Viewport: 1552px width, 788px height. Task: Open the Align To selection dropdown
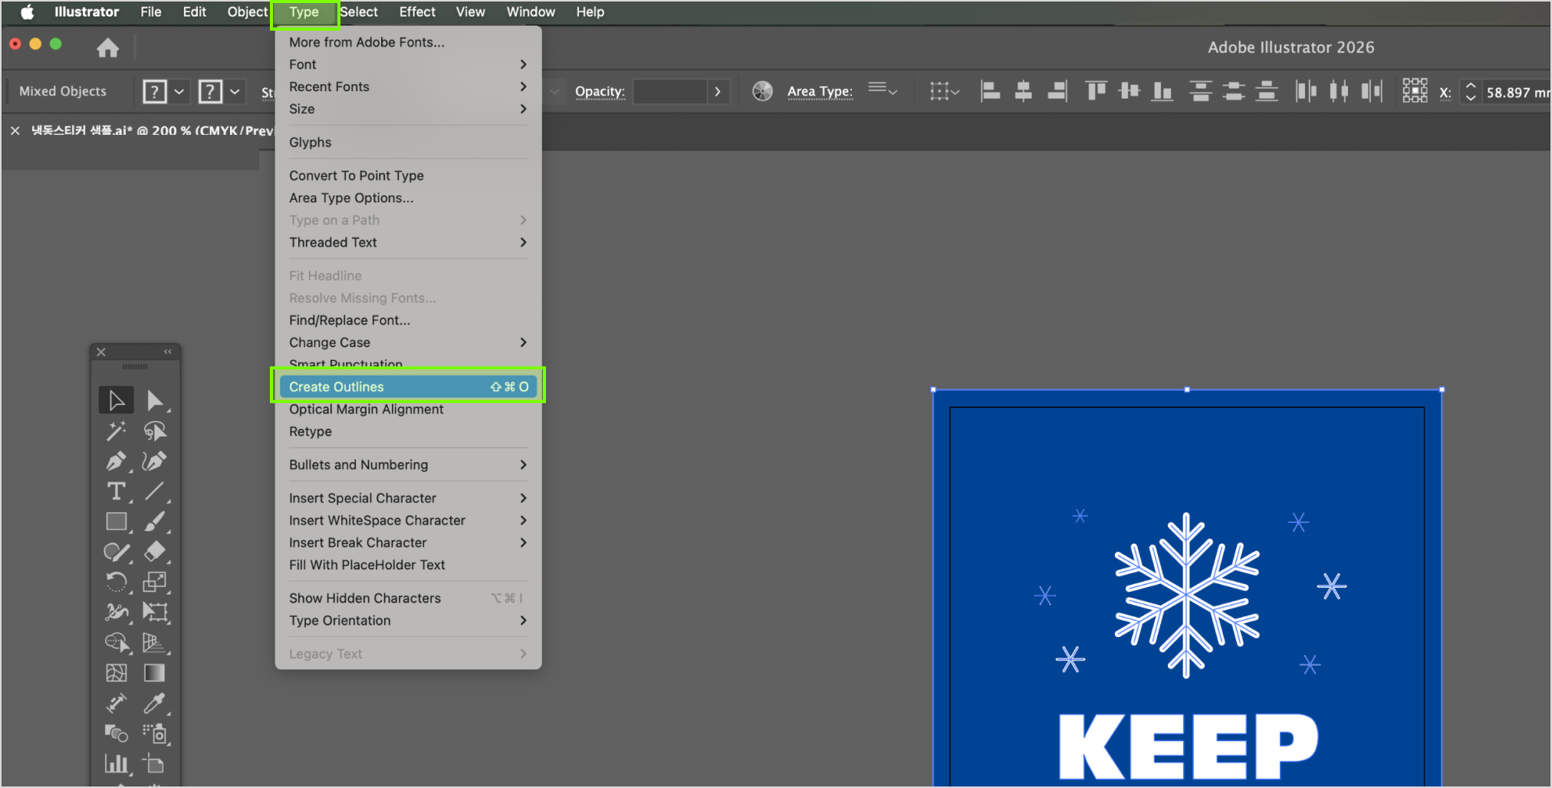click(x=945, y=91)
